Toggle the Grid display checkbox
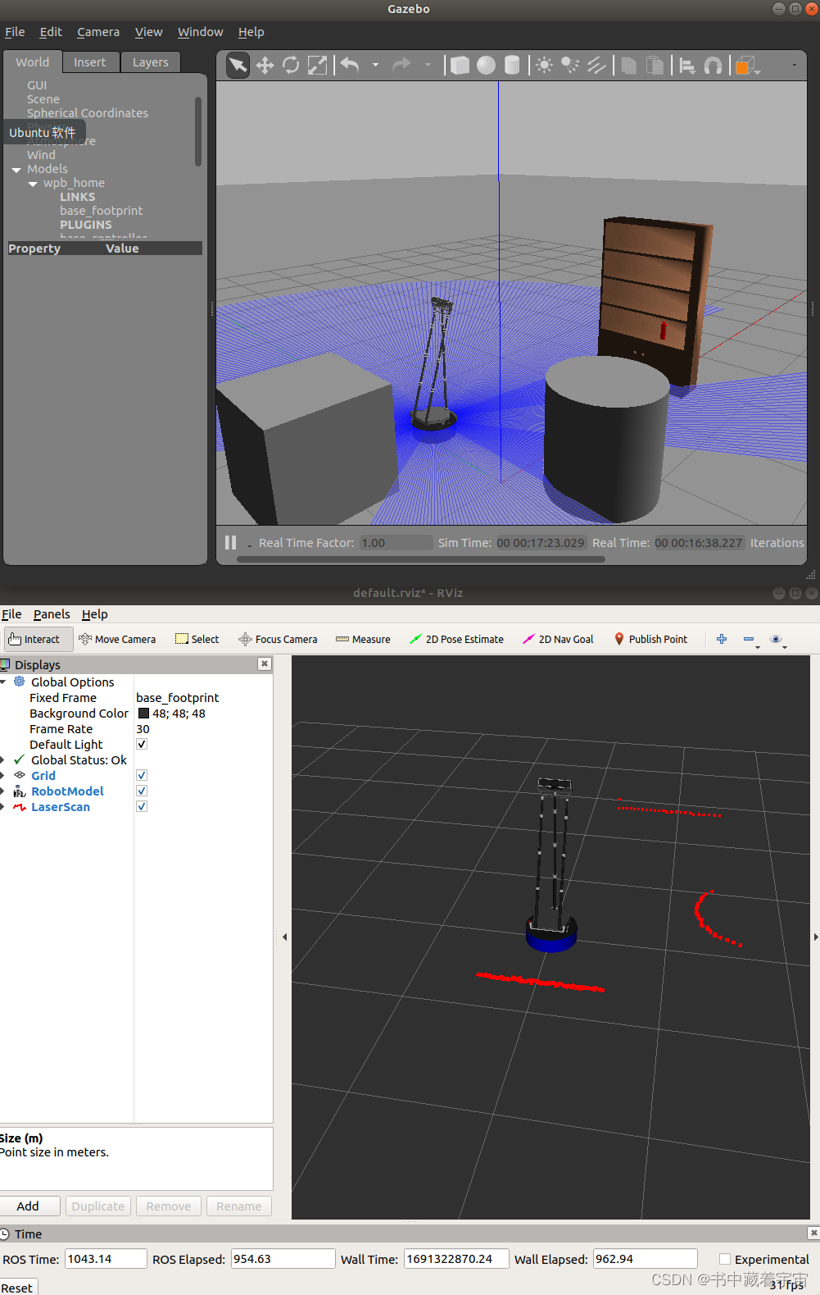Image resolution: width=820 pixels, height=1295 pixels. click(x=142, y=776)
